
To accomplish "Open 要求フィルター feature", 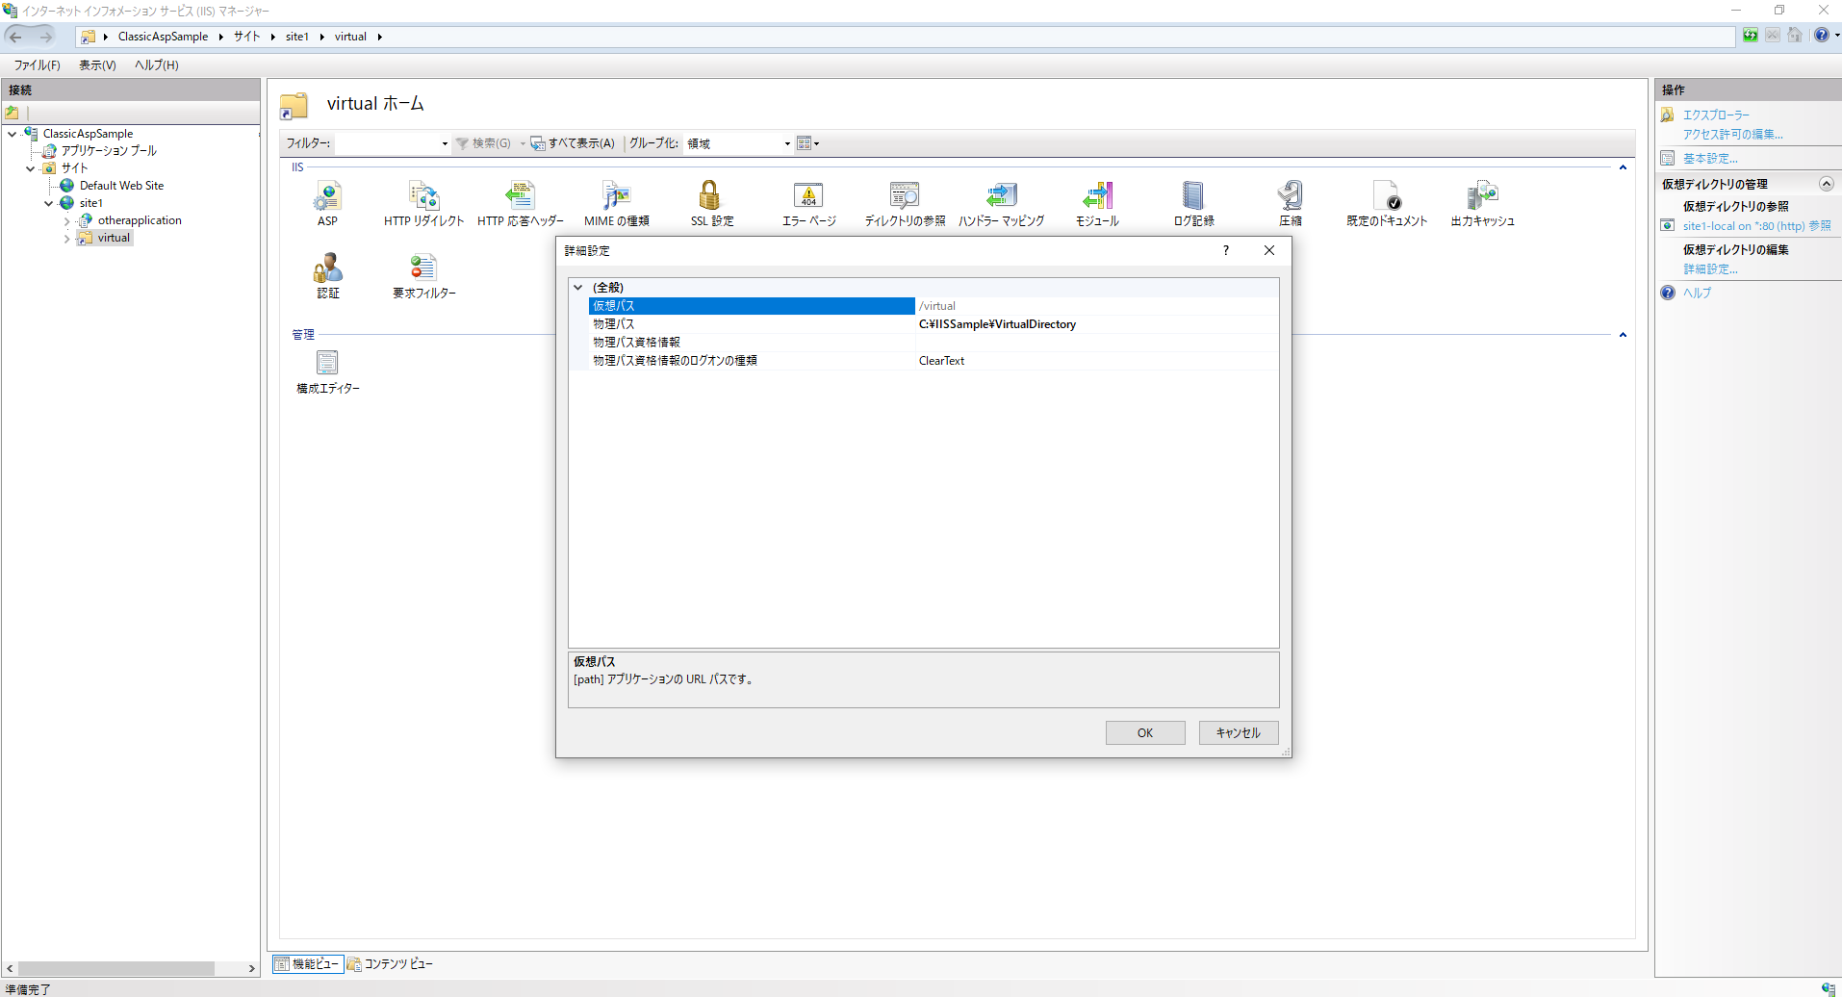I will coord(423,275).
